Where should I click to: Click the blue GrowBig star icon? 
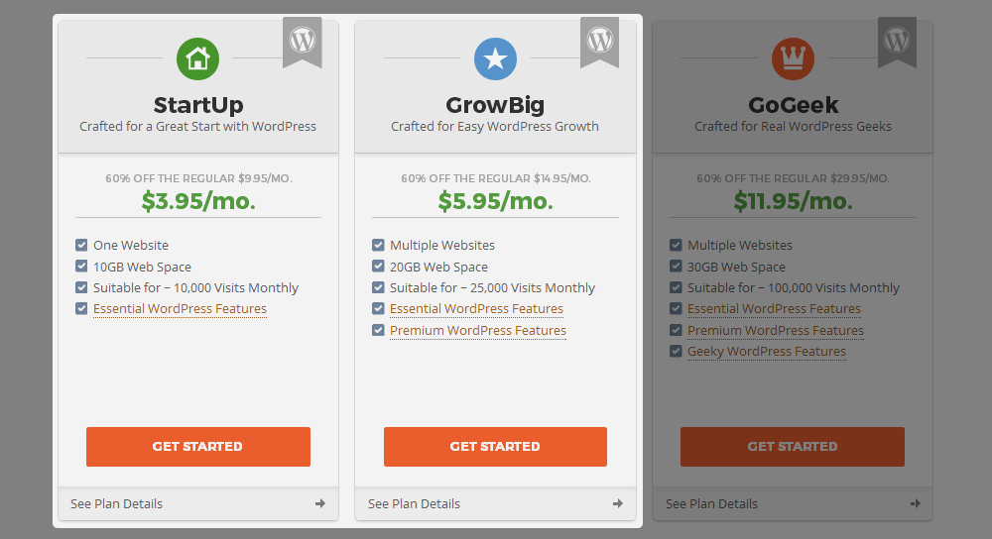pos(495,58)
